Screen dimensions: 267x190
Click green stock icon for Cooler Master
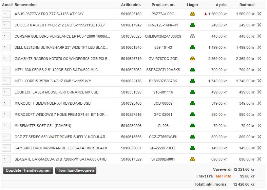(192, 25)
